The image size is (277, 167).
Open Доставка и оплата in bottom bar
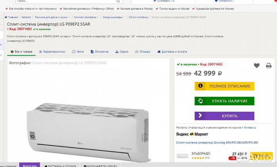pos(61,166)
